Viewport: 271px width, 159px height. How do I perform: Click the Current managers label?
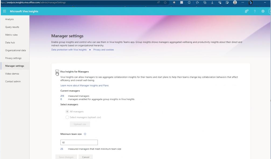coord(70,91)
